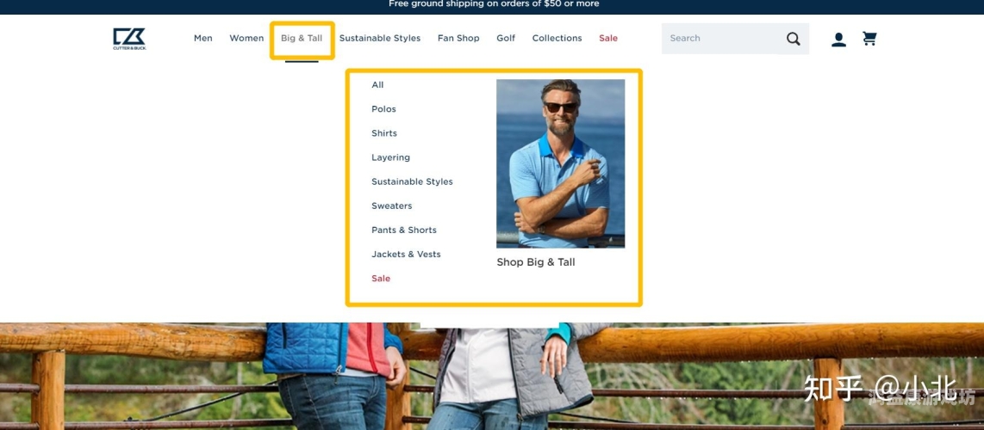
Task: Open the Men navigation menu
Action: point(202,38)
